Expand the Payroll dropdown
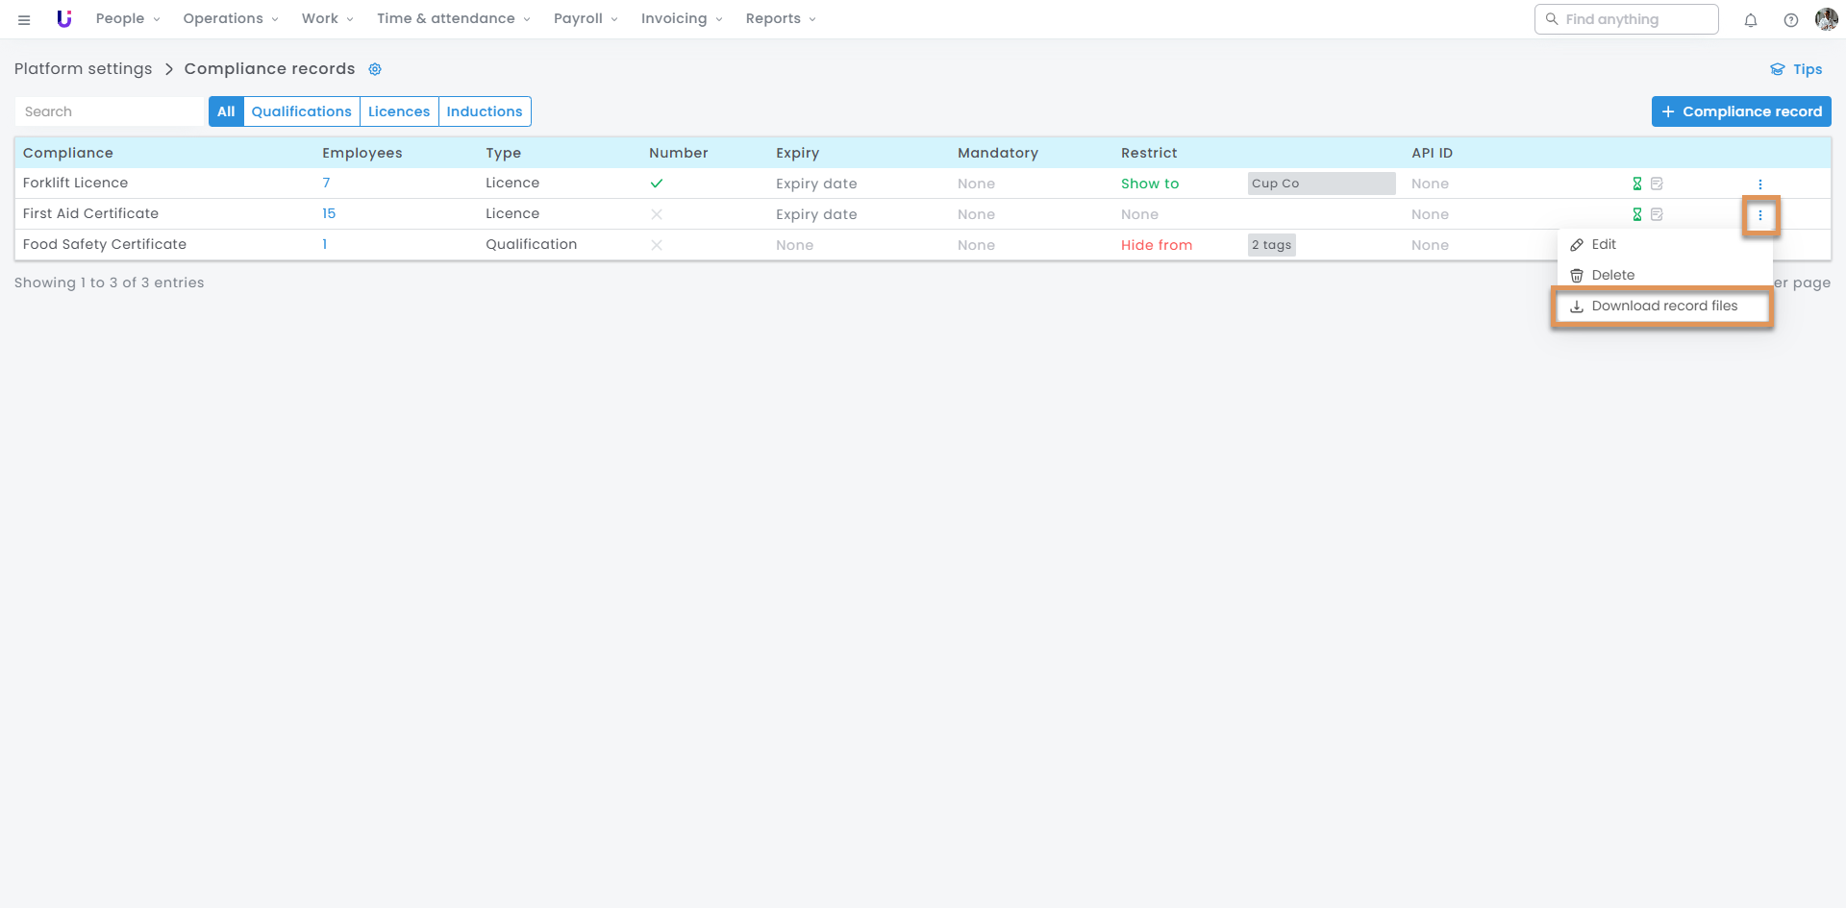 pyautogui.click(x=585, y=19)
